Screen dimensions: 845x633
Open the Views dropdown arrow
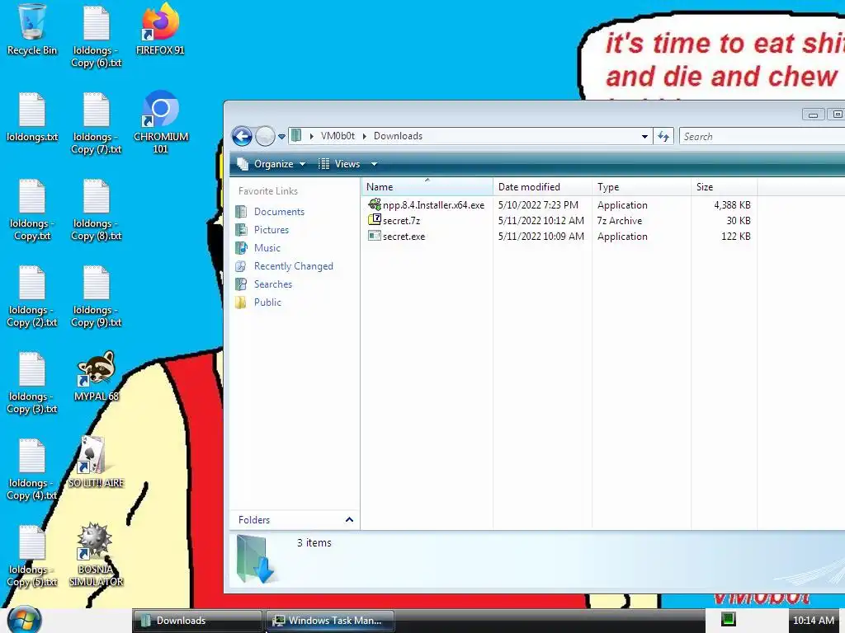374,164
